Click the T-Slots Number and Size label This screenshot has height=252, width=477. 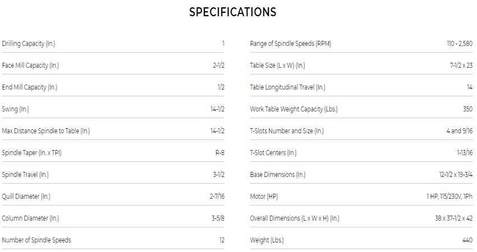pyautogui.click(x=286, y=131)
